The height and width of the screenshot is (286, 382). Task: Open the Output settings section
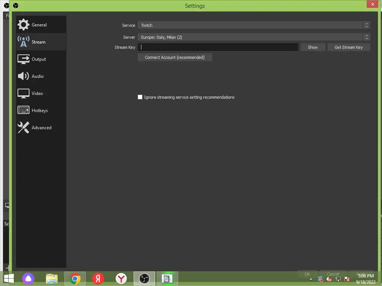pyautogui.click(x=41, y=59)
